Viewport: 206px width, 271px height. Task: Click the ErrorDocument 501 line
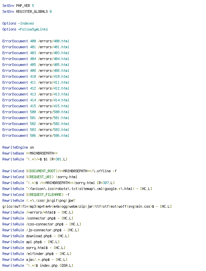pos(36,118)
